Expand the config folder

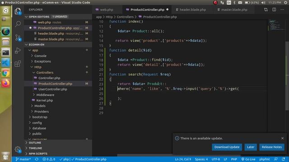[x=58, y=123]
